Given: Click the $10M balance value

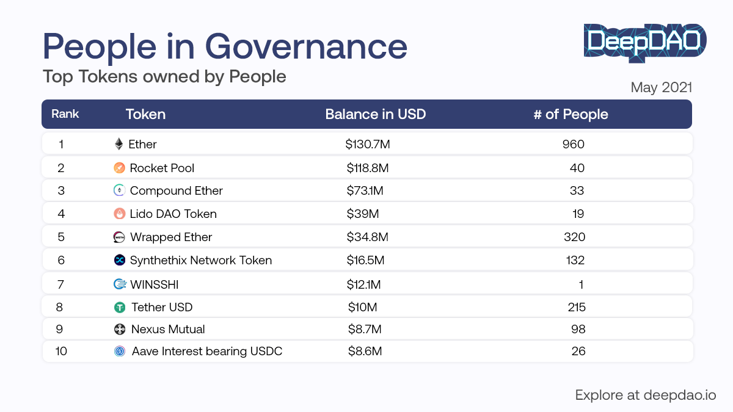Looking at the screenshot, I should [x=363, y=307].
